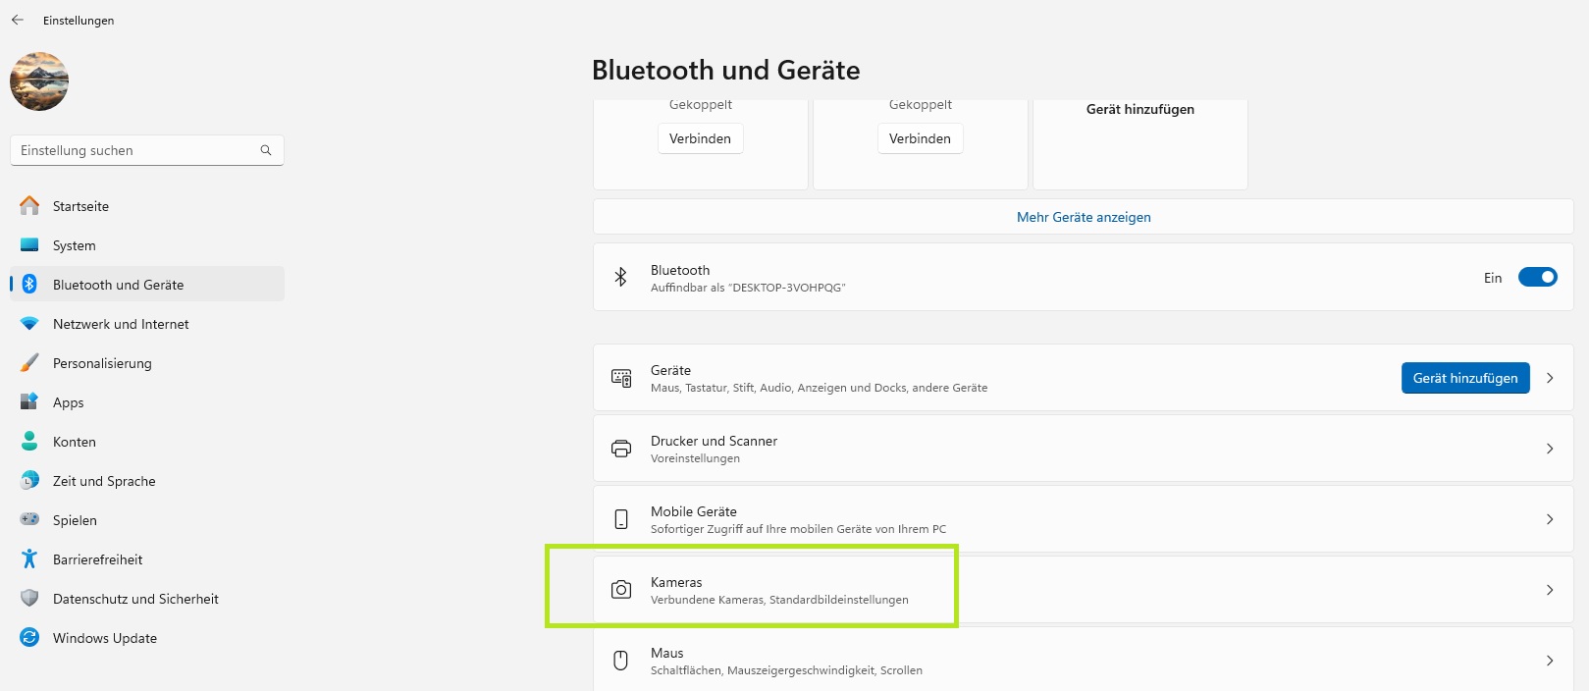This screenshot has height=691, width=1589.
Task: Click the Barrierefreiheit accessibility icon
Action: (x=29, y=559)
